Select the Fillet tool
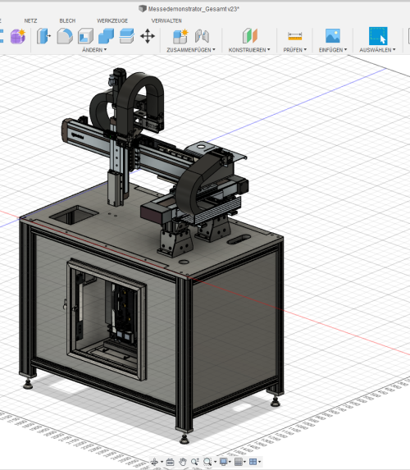Image resolution: width=410 pixels, height=470 pixels. (x=65, y=36)
